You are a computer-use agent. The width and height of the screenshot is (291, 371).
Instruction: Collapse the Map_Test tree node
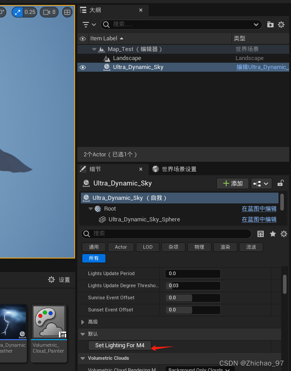(94, 49)
